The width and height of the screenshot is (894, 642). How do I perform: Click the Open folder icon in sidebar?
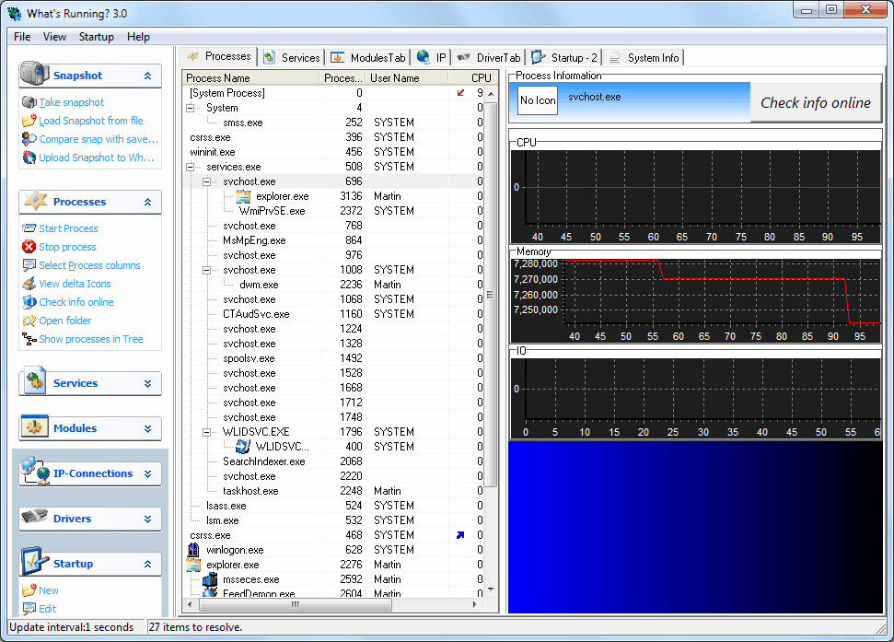[x=29, y=321]
